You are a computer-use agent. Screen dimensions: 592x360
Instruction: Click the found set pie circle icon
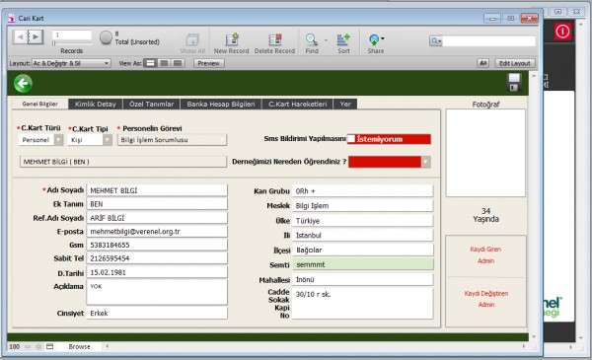(106, 37)
